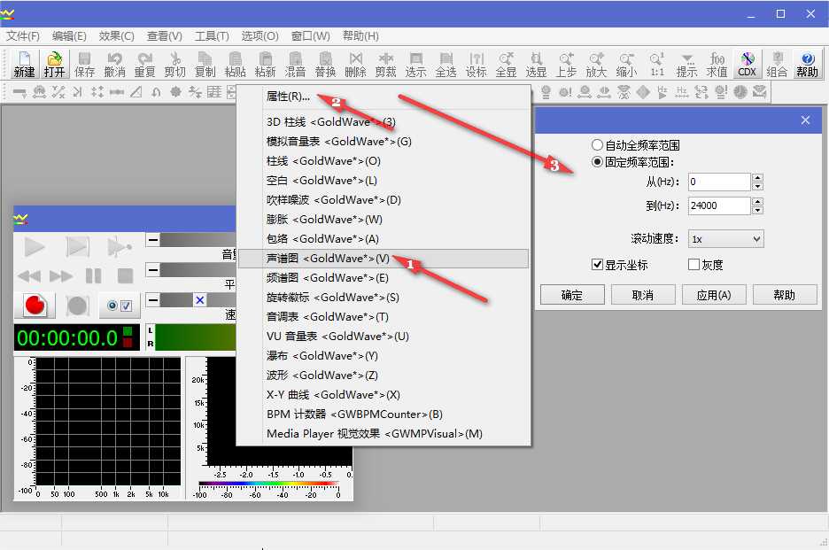The width and height of the screenshot is (829, 550).
Task: Click the 求值 f(x) expression icon
Action: pyautogui.click(x=717, y=64)
